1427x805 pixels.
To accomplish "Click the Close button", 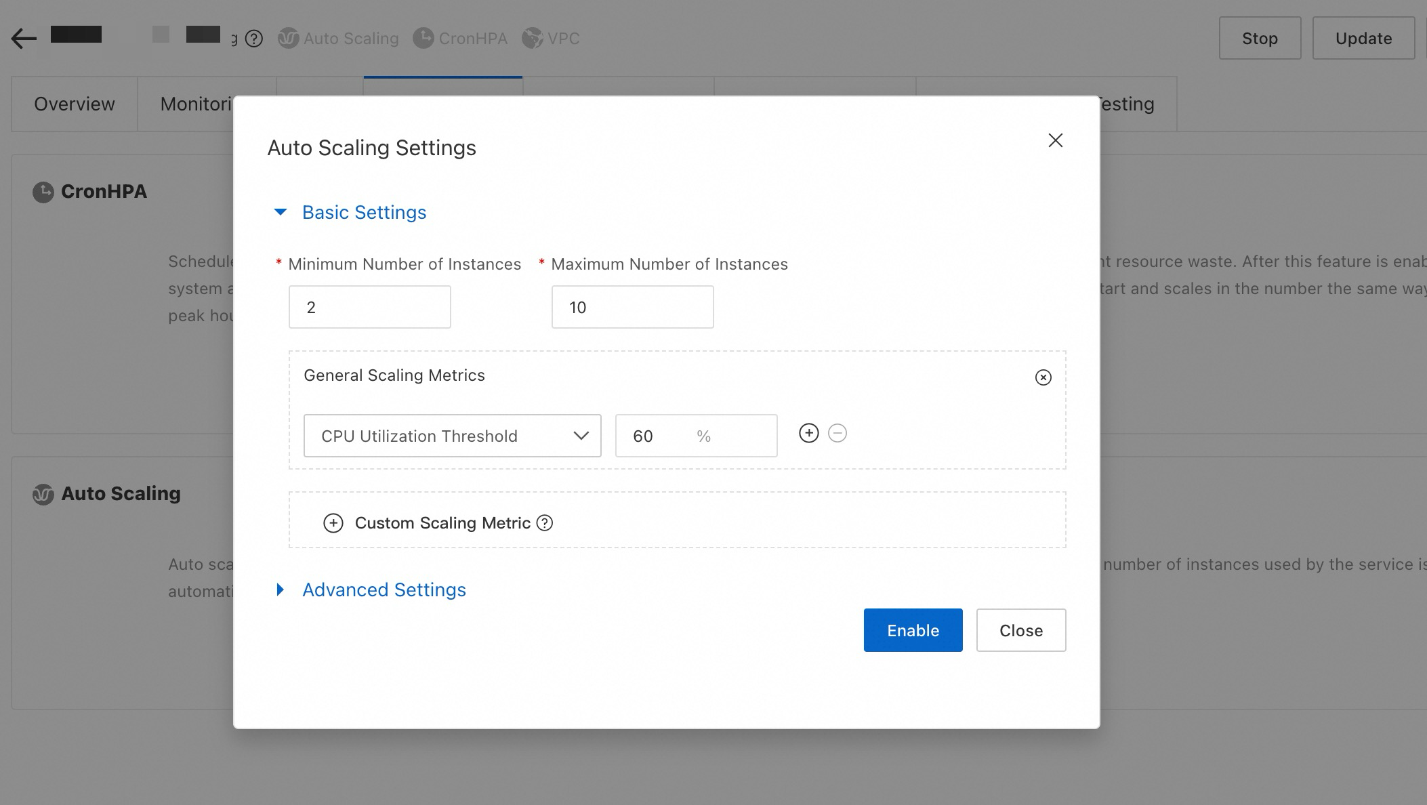I will 1020,630.
